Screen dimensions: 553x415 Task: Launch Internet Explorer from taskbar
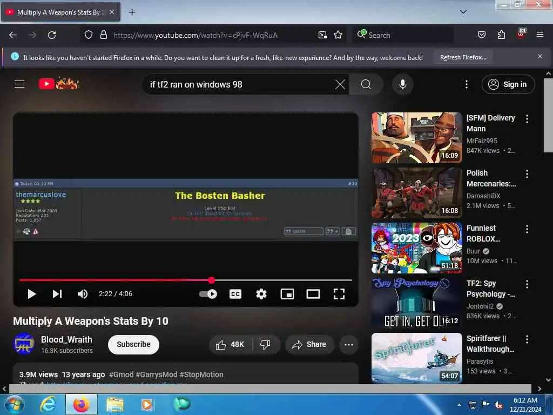(x=48, y=404)
